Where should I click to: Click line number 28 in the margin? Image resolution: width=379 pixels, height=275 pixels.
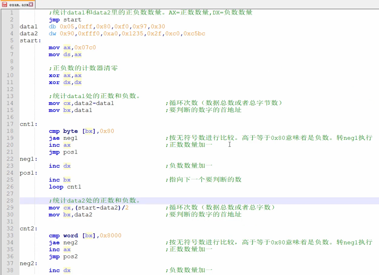10,201
